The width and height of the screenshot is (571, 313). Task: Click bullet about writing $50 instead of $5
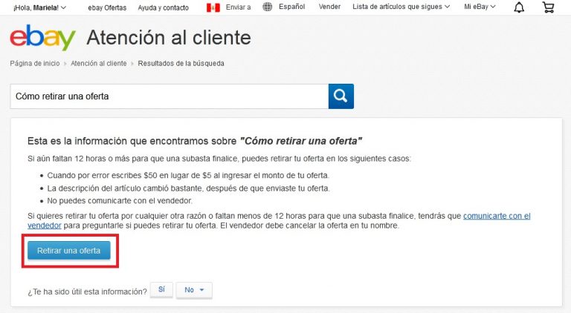[188, 175]
